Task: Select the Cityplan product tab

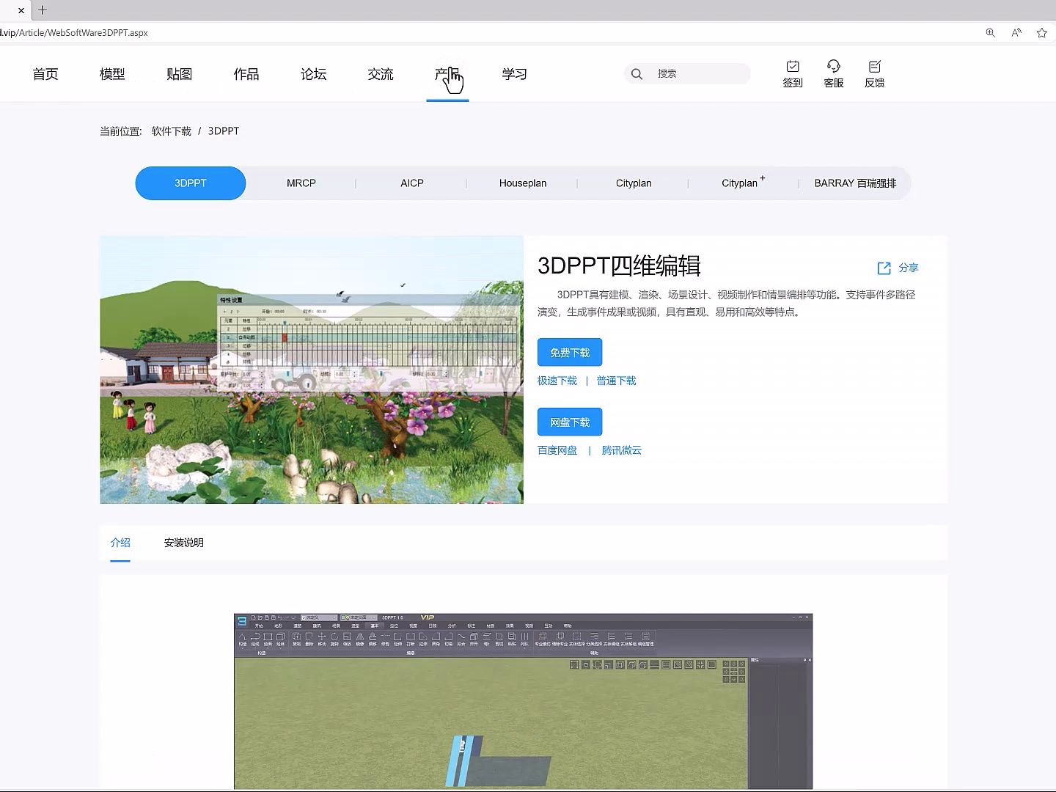Action: [x=634, y=183]
